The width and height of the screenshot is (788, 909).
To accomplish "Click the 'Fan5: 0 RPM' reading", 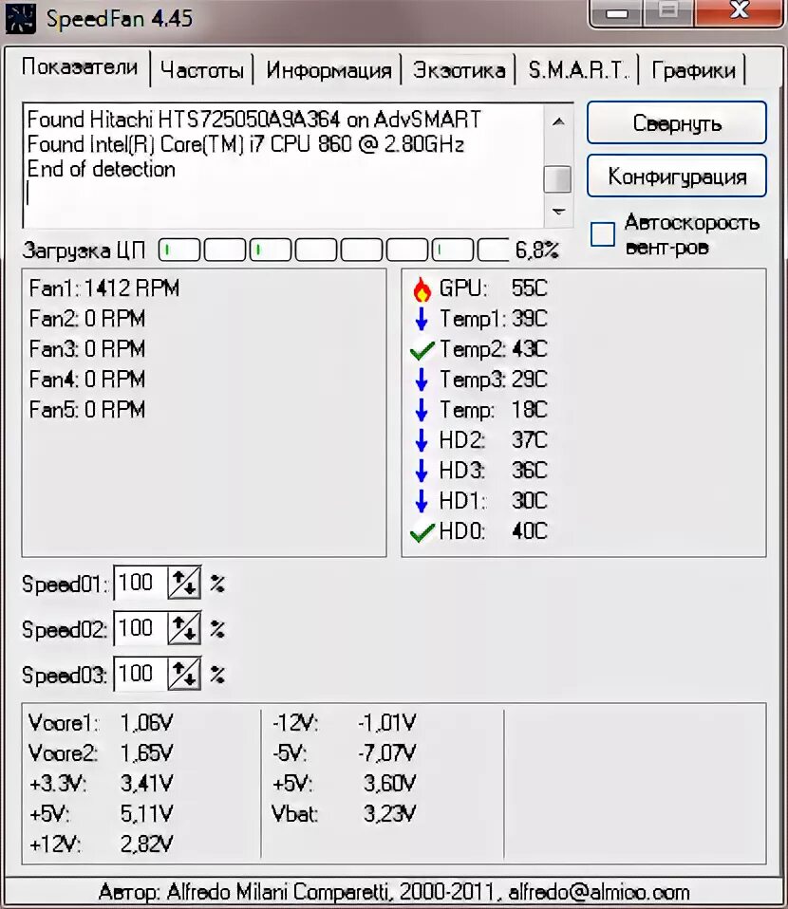I will (x=87, y=410).
